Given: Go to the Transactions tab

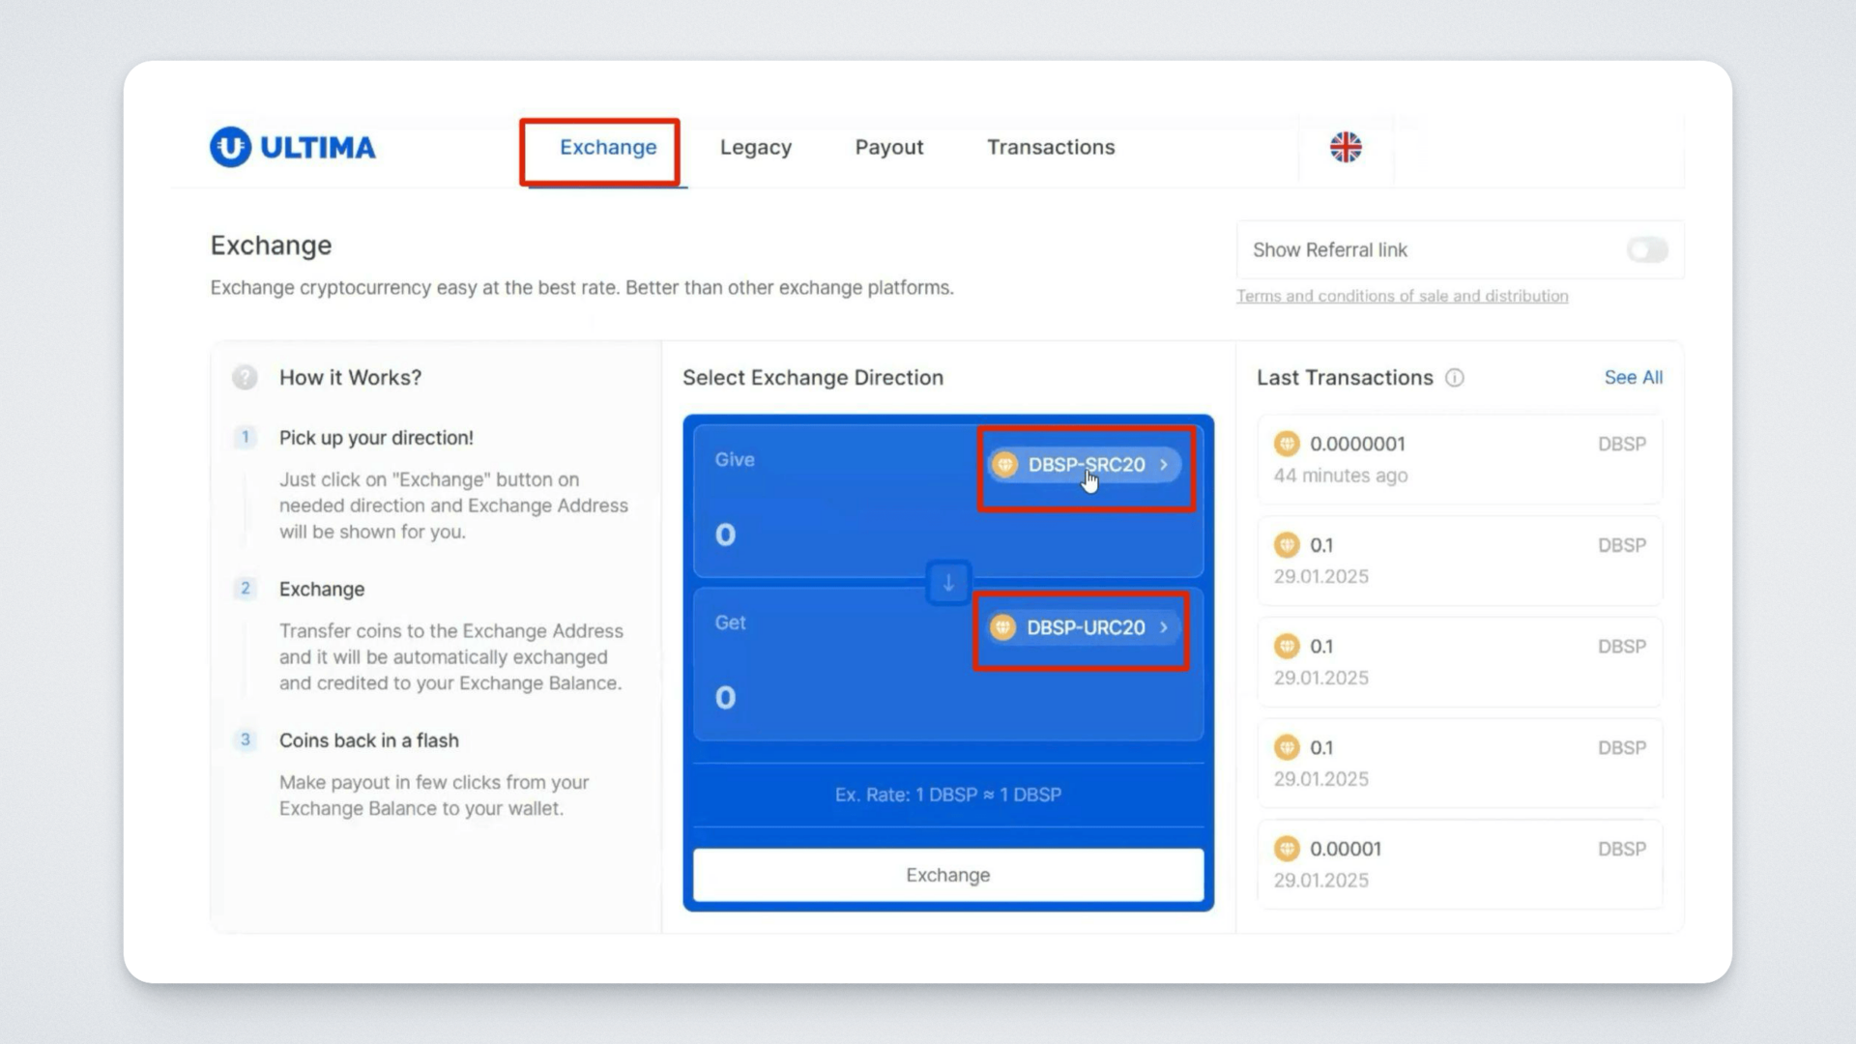Looking at the screenshot, I should coord(1050,147).
